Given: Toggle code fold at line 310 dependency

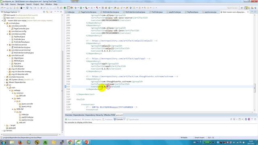Looking at the screenshot, I should tap(71, 79).
